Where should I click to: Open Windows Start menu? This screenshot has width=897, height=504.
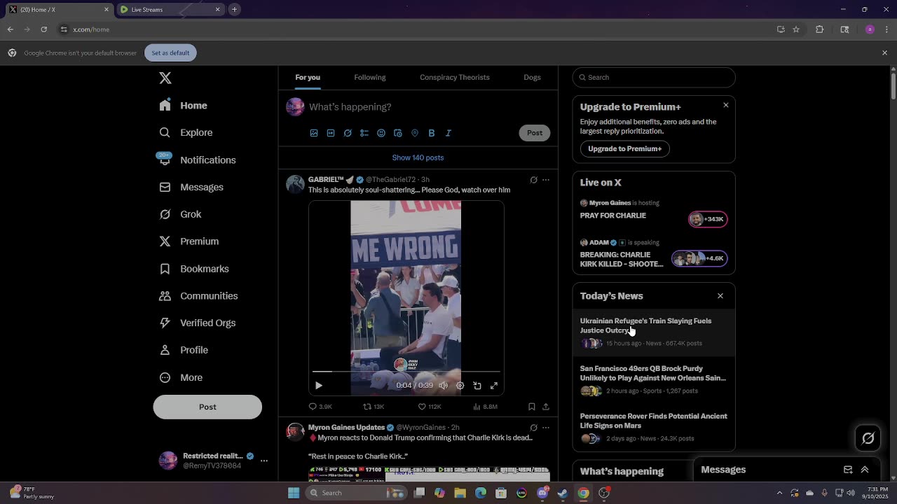pyautogui.click(x=294, y=493)
